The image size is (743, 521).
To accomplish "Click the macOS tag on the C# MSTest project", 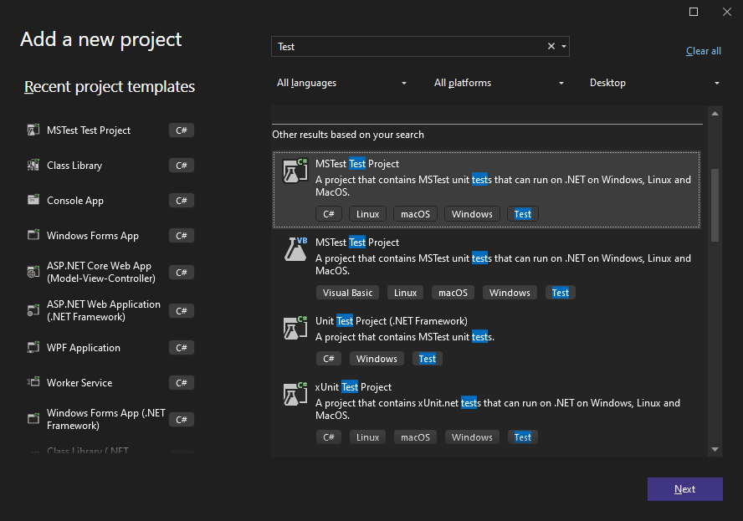I will [416, 214].
